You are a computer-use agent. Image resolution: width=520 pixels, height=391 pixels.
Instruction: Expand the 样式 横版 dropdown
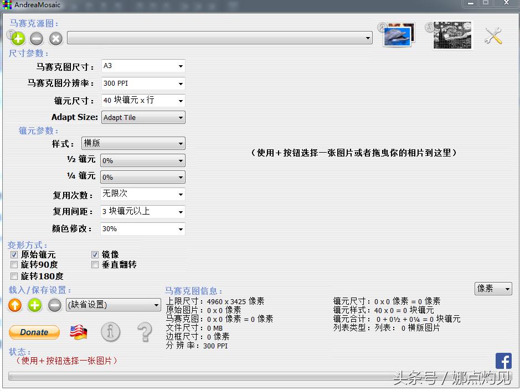pos(133,144)
